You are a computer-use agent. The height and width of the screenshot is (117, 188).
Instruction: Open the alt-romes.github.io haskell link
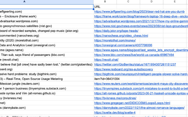click(141, 93)
